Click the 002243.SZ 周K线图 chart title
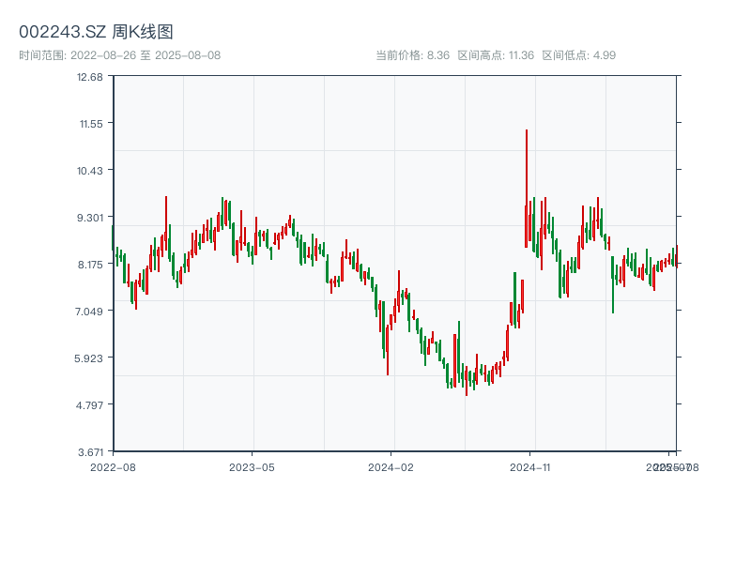 point(96,32)
